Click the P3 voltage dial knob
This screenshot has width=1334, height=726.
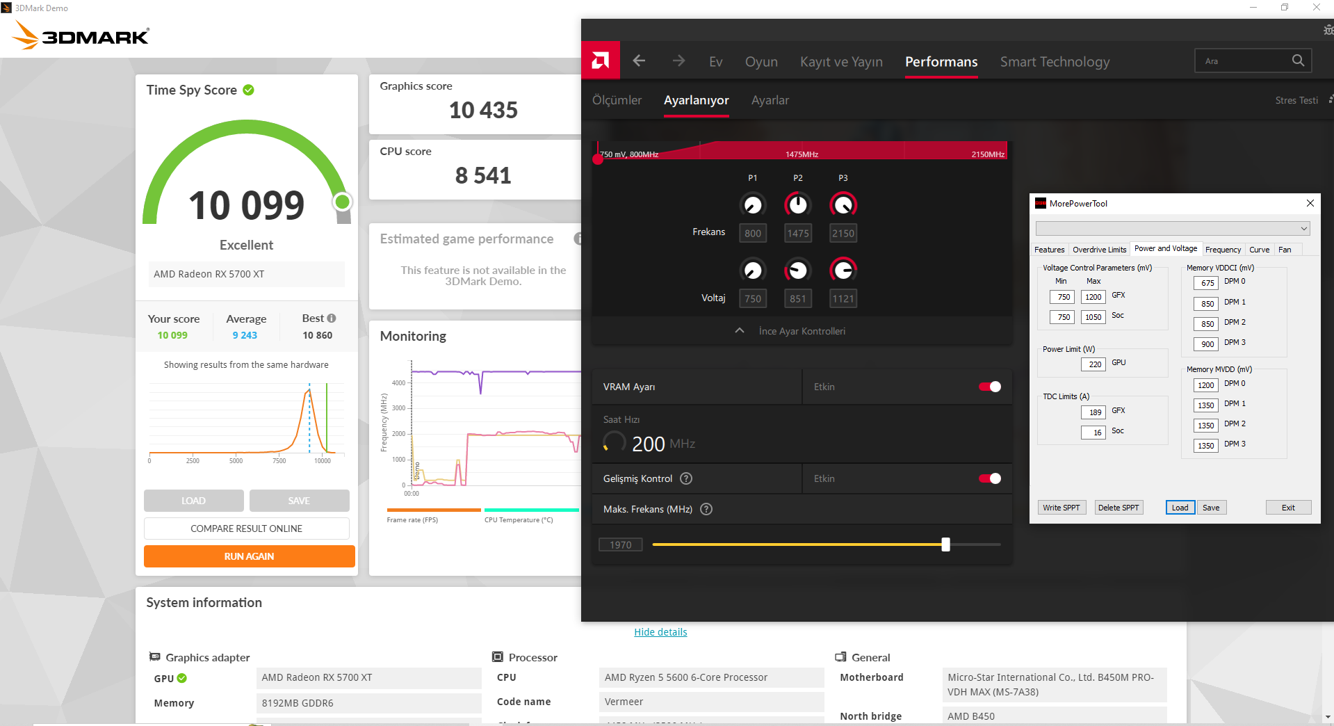click(x=843, y=270)
